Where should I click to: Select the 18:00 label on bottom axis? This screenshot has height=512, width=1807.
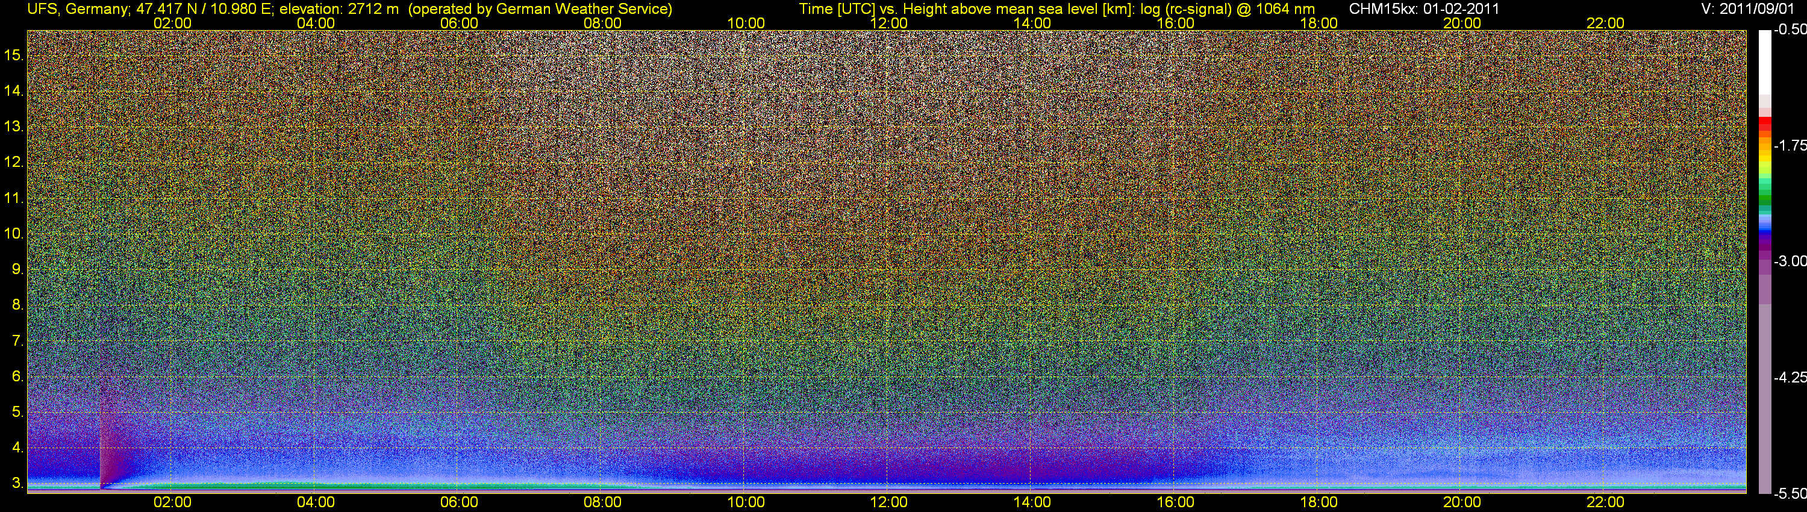(1319, 502)
